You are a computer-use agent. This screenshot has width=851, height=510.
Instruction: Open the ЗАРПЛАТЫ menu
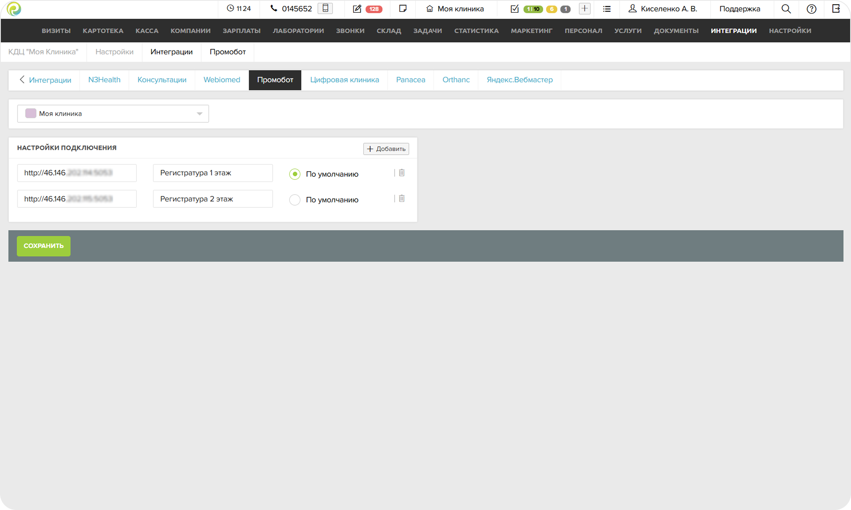click(242, 31)
